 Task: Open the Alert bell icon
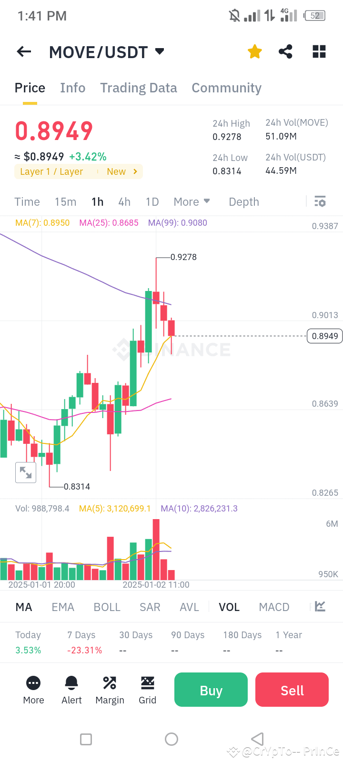(x=71, y=689)
